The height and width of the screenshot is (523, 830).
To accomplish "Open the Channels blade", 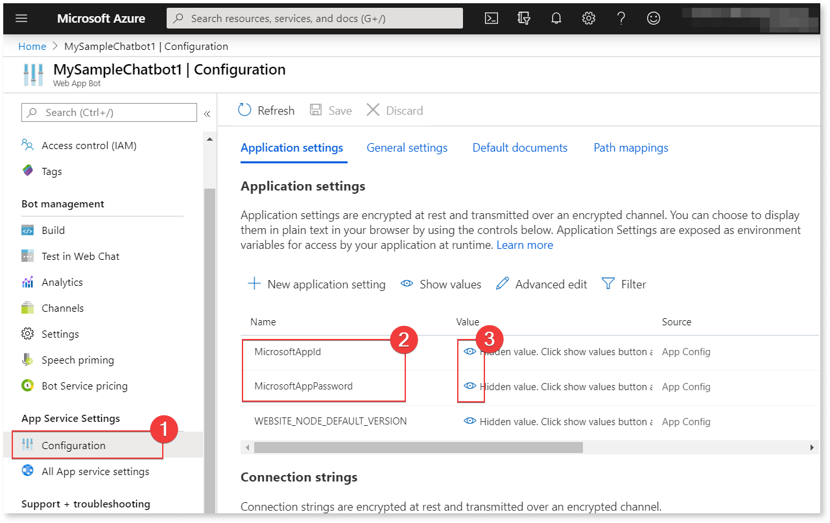I will (x=62, y=308).
